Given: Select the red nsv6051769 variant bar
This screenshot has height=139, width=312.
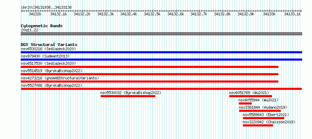Looking at the screenshot, I should pyautogui.click(x=251, y=96).
